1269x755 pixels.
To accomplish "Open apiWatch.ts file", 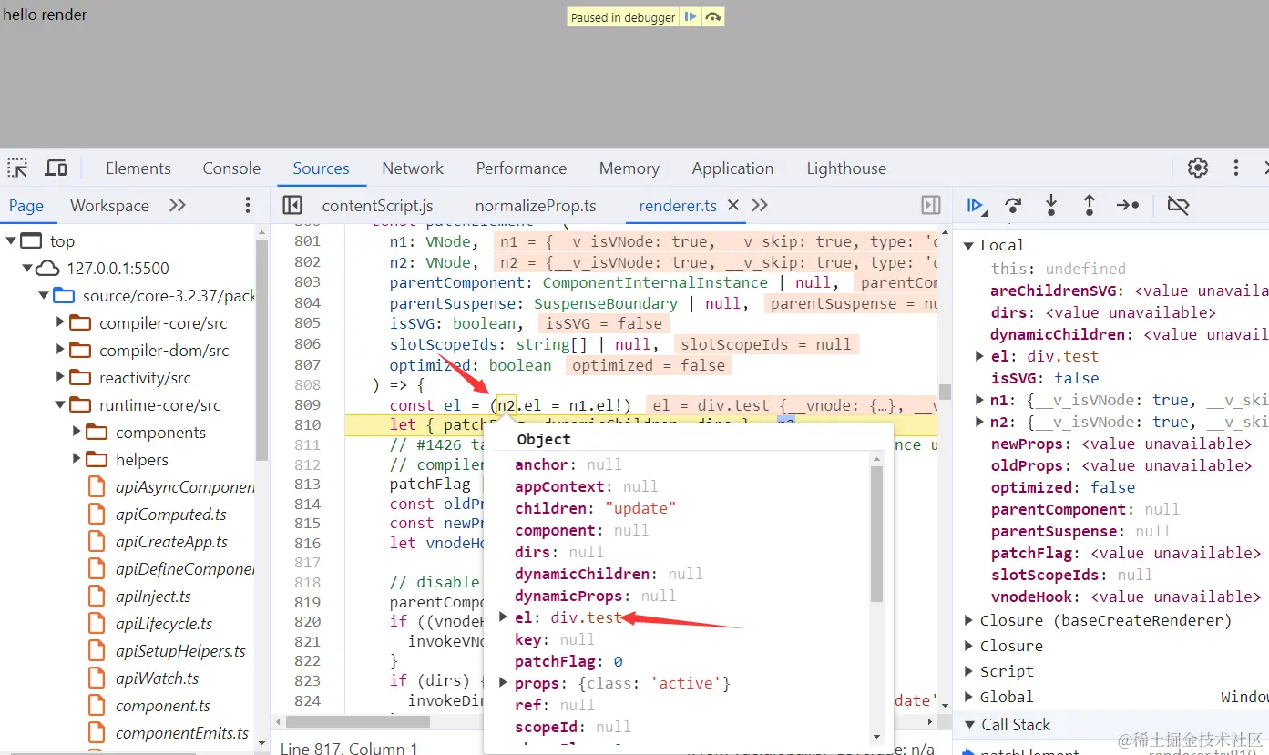I will point(157,678).
